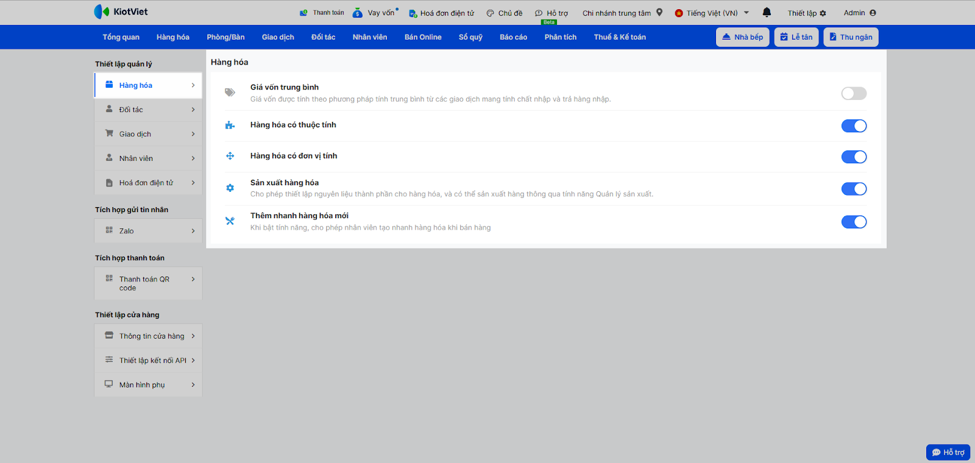
Task: Click the Thu ngân button
Action: point(851,37)
